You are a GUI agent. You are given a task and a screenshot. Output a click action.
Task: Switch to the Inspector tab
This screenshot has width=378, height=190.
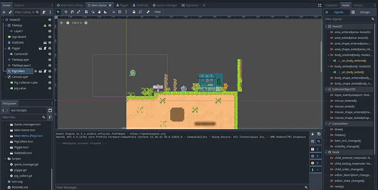[331, 5]
